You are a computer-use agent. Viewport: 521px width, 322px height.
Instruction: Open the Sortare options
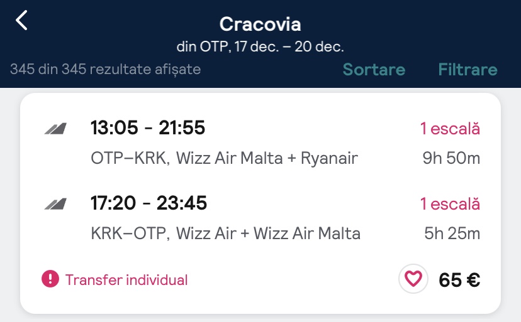(x=374, y=70)
